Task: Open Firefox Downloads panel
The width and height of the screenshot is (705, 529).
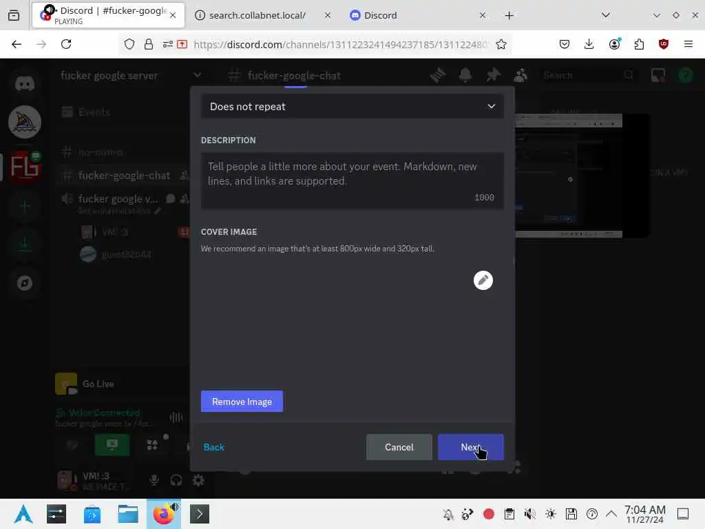Action: coord(589,44)
